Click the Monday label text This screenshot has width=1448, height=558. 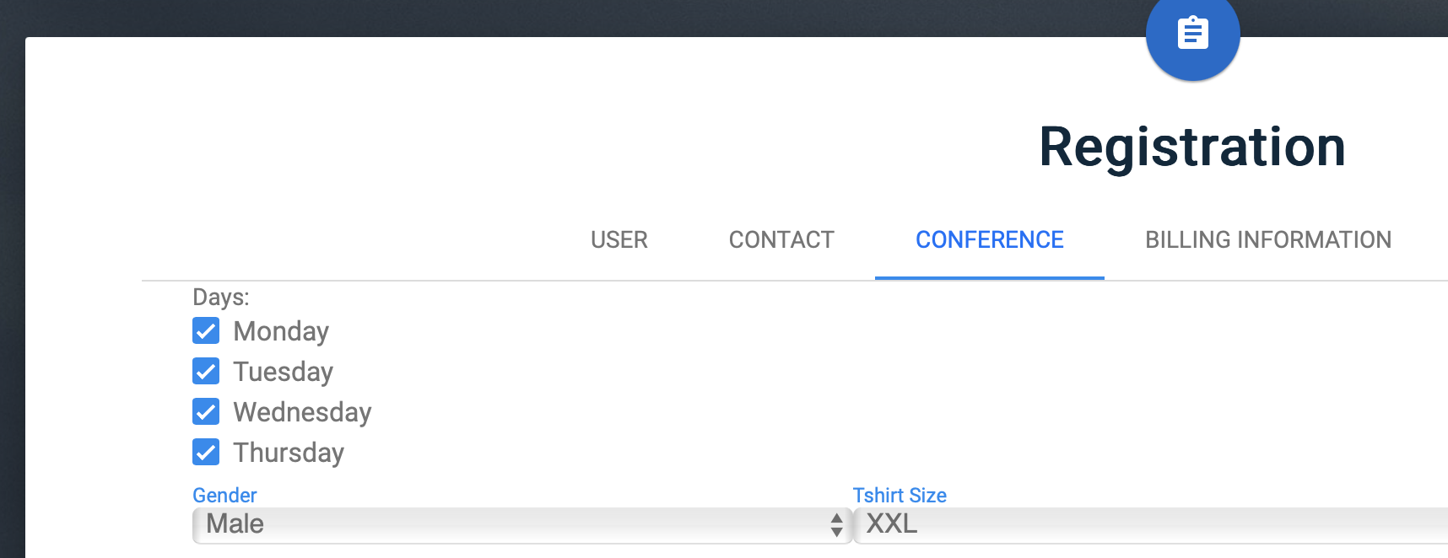(281, 331)
